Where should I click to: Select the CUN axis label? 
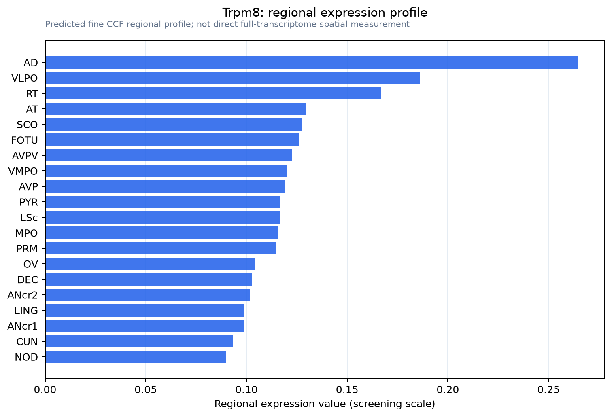[x=27, y=342]
